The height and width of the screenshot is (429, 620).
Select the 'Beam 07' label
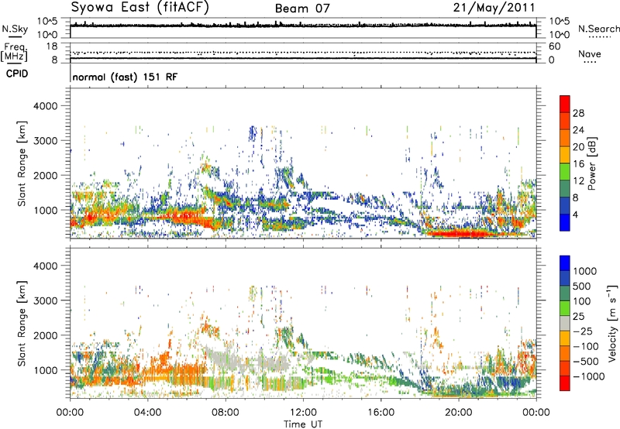point(302,9)
